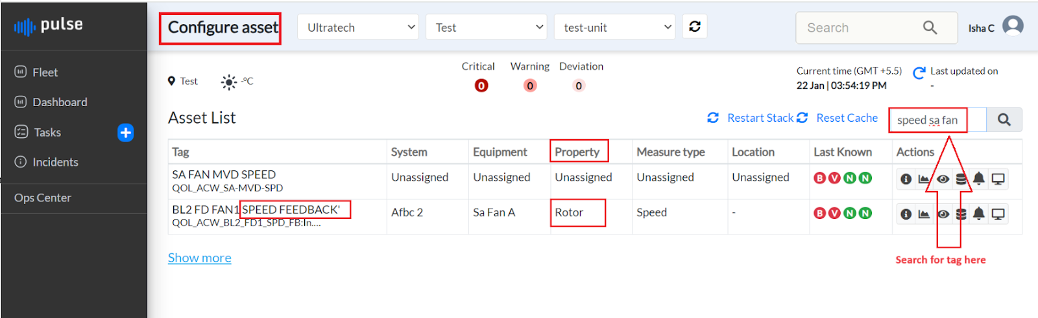Click the Current time display
1038x318 pixels.
tap(849, 78)
